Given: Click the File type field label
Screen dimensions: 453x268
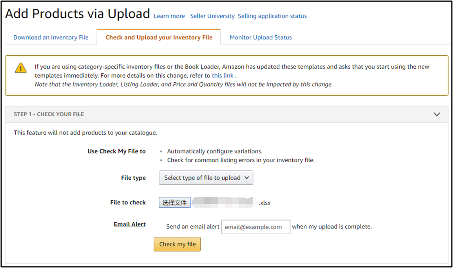Looking at the screenshot, I should click(x=133, y=178).
